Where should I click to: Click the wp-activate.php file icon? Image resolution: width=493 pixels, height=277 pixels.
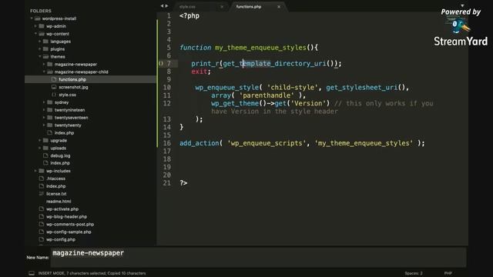(42, 209)
